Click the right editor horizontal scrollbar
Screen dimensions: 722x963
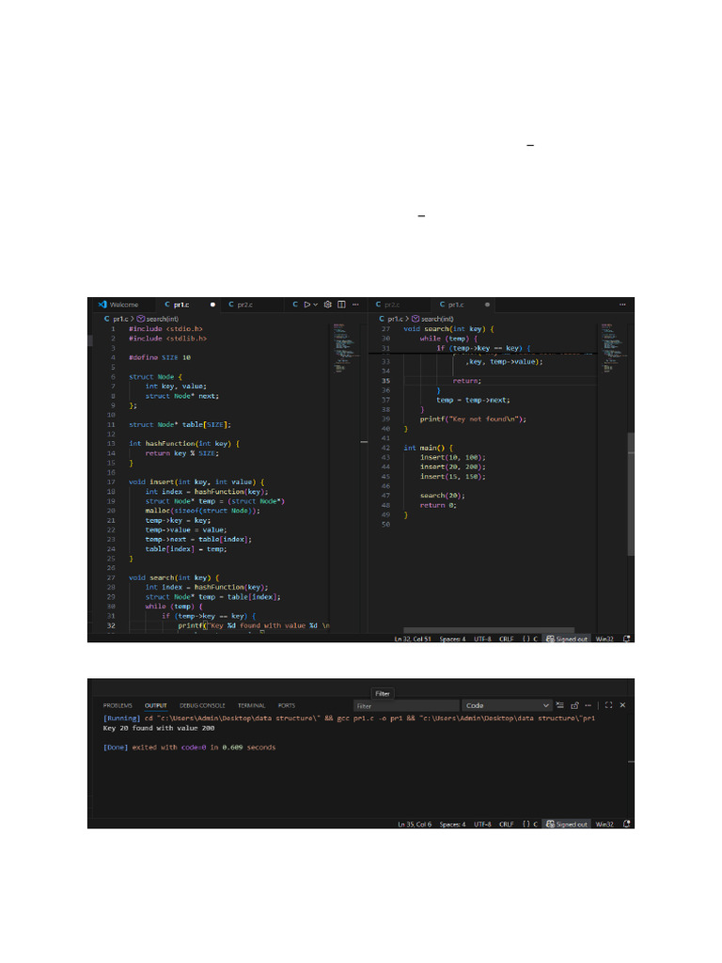click(x=489, y=630)
